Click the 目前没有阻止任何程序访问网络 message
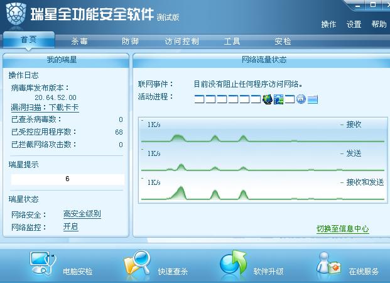Screen dimensions: 390x283 coord(249,84)
